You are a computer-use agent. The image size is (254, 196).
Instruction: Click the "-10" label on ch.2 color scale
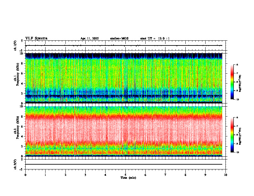(237, 152)
